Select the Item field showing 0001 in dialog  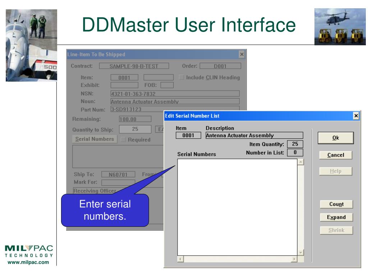click(188, 135)
